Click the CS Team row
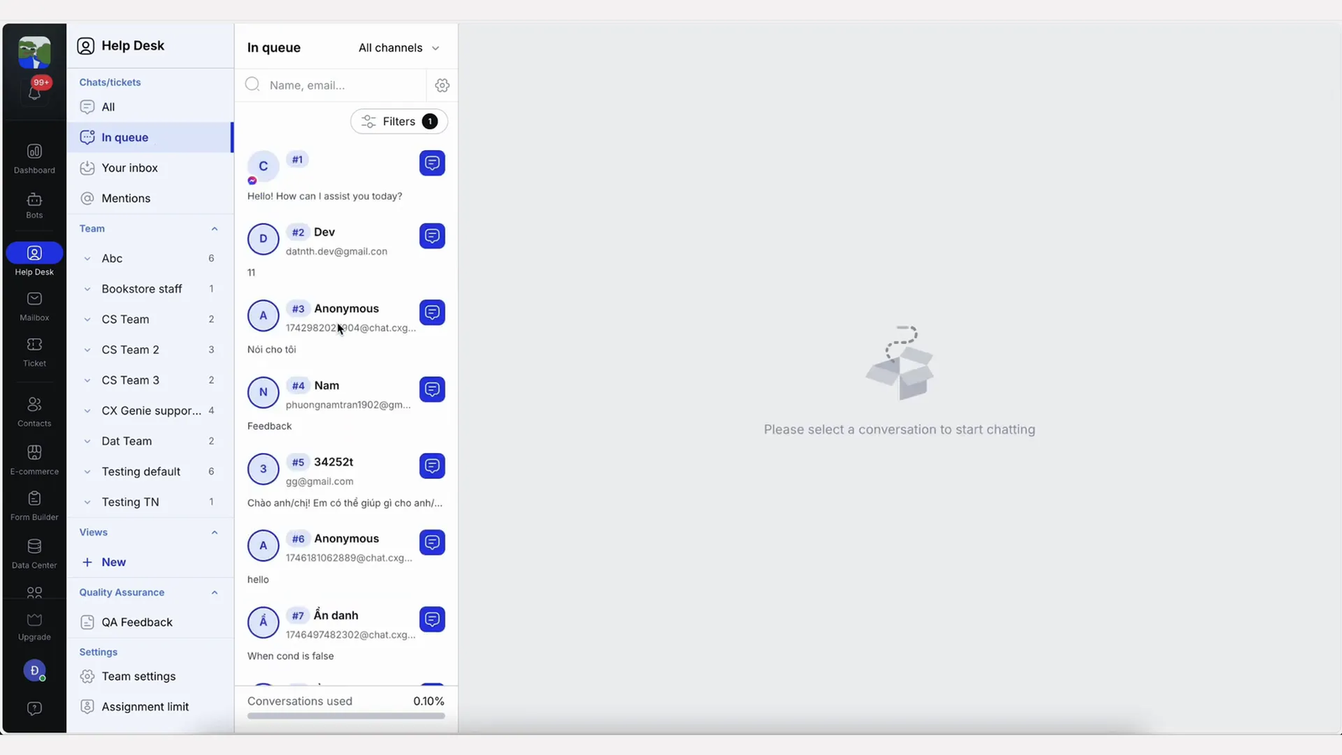This screenshot has width=1342, height=755. click(149, 320)
